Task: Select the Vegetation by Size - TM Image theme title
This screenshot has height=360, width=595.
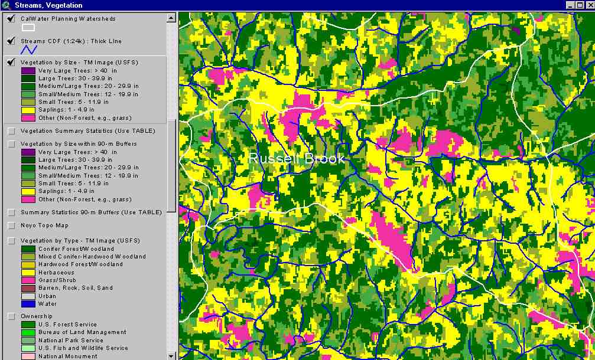Action: (79, 63)
